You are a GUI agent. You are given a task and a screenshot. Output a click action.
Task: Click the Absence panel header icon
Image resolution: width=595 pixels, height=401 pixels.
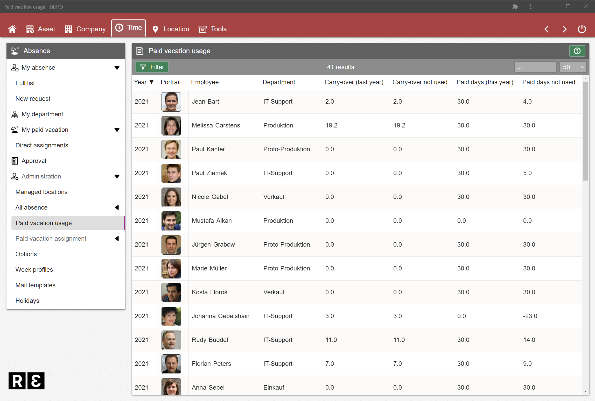click(15, 51)
